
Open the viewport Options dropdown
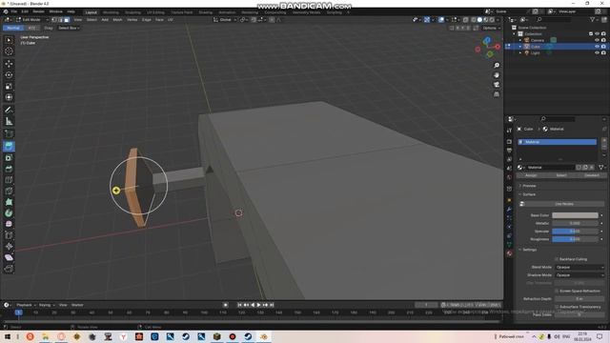click(491, 28)
